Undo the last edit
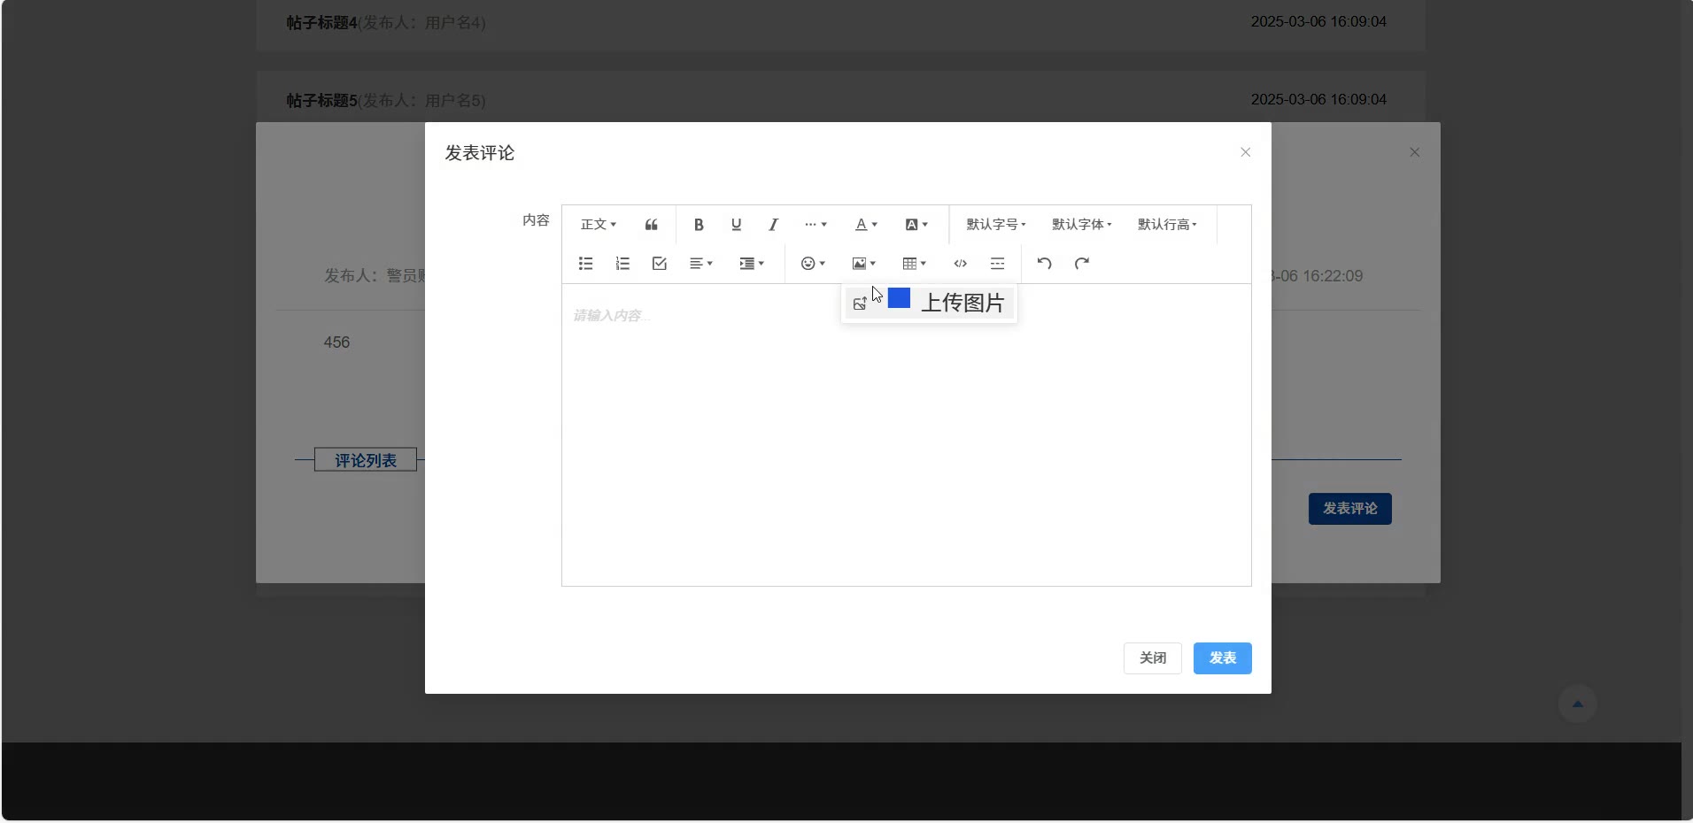 coord(1044,264)
